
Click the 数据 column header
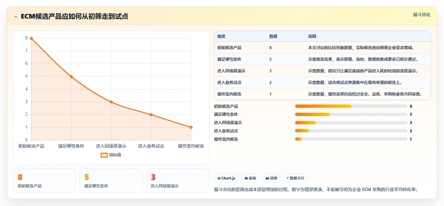pyautogui.click(x=273, y=36)
